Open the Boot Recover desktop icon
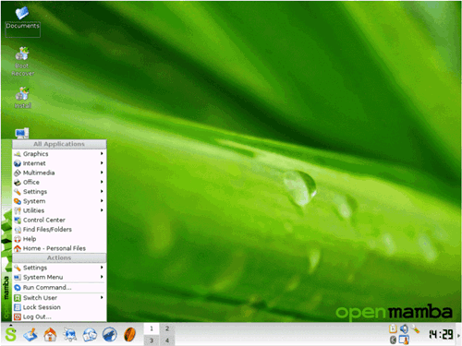462x346 pixels. 22,62
